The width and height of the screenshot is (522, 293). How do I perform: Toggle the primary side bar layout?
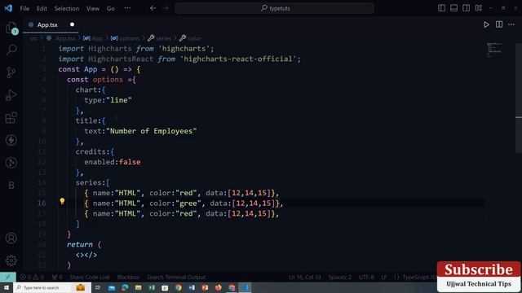tap(441, 8)
